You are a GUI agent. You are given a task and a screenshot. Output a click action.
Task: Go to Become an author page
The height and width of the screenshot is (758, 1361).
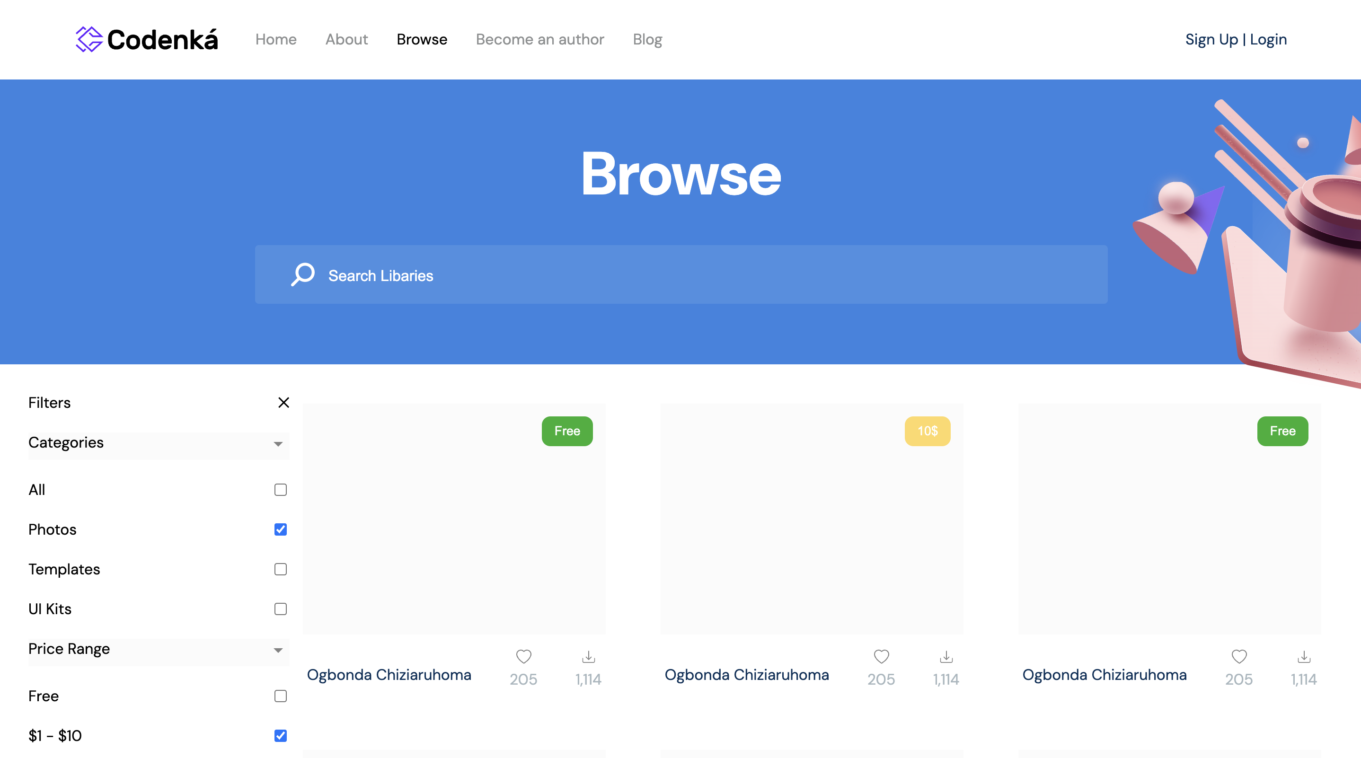(x=539, y=40)
